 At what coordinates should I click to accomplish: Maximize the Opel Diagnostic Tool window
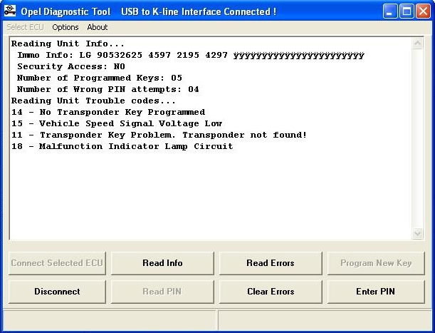[407, 11]
